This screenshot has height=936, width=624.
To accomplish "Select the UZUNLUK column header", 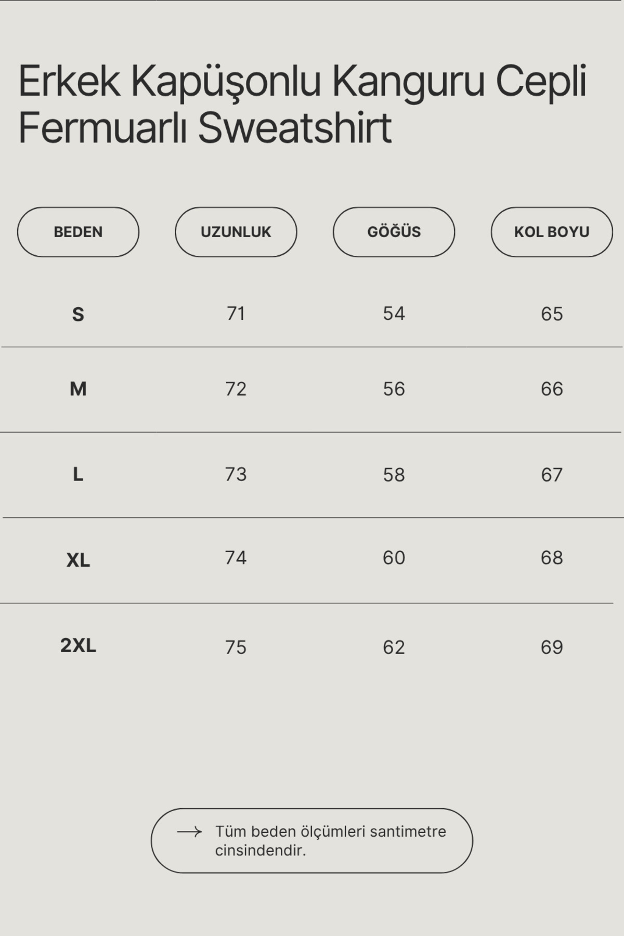I will (x=236, y=232).
